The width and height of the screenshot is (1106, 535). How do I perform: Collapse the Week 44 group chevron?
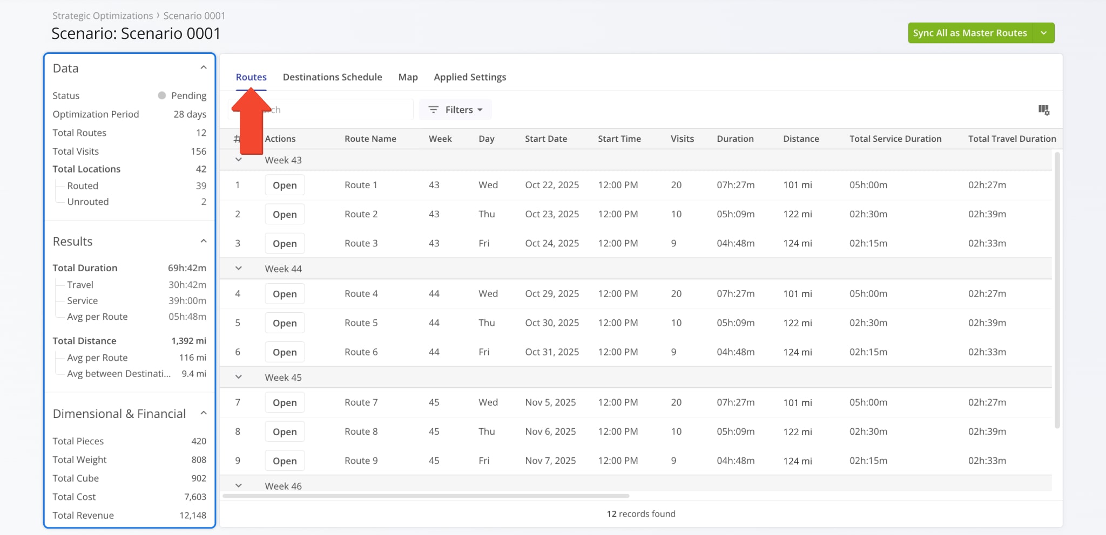[x=238, y=268]
